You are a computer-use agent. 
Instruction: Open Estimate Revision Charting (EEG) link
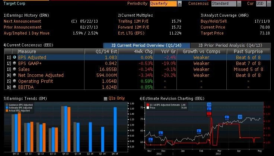tap(172, 98)
